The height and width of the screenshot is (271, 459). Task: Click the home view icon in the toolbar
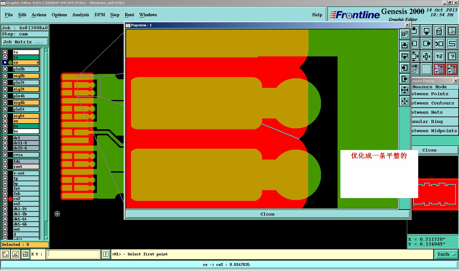(x=439, y=31)
